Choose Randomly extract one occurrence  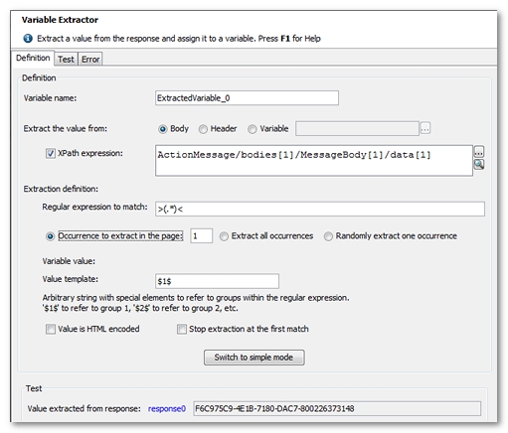[x=328, y=236]
